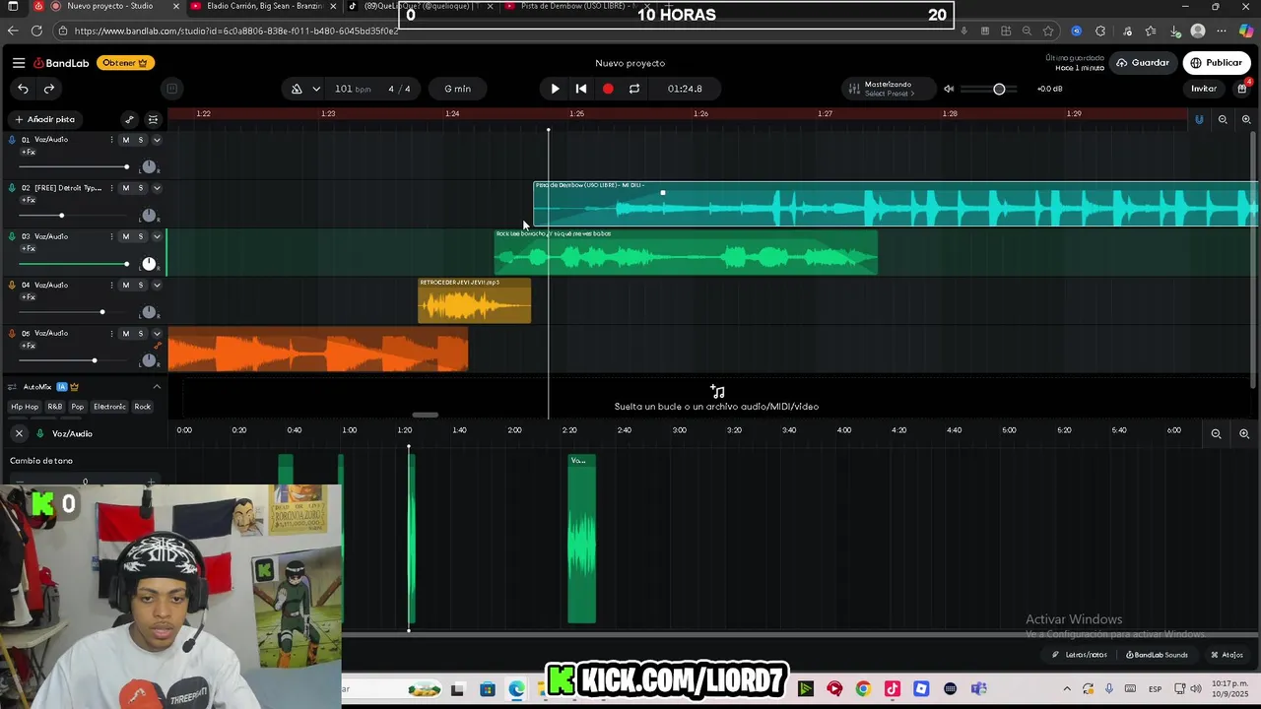The image size is (1261, 709).
Task: Solo track 03 Voz/Audio
Action: (140, 236)
